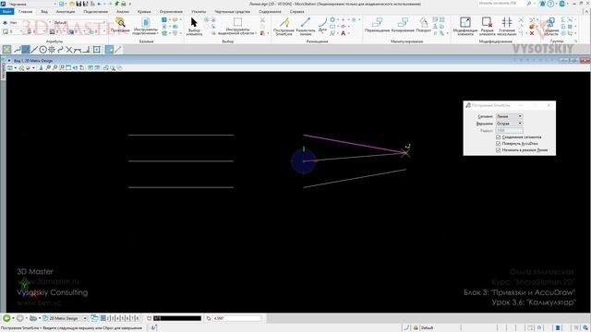
Task: Toggle view number 5 button
Action: pos(123,318)
